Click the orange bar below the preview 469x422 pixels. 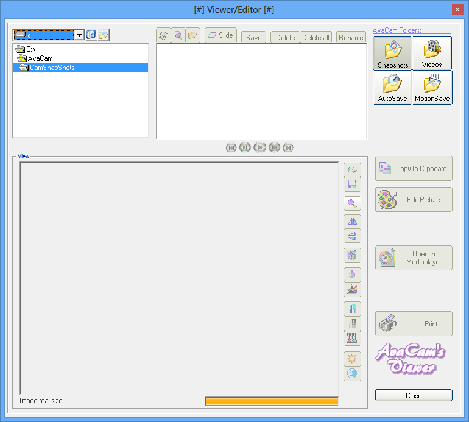[272, 401]
